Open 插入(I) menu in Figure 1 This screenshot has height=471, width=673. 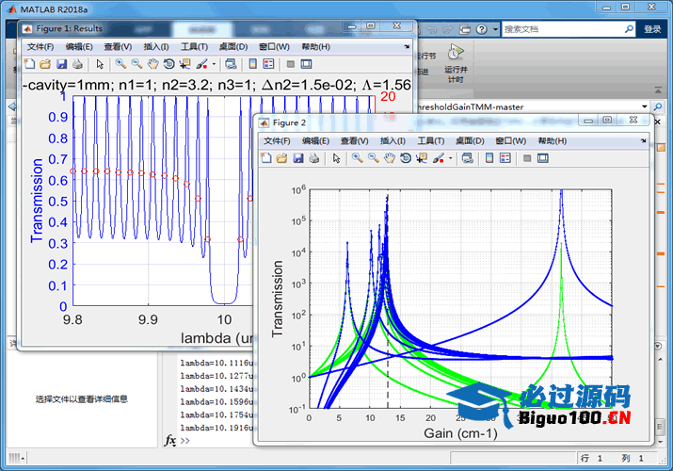pyautogui.click(x=156, y=47)
